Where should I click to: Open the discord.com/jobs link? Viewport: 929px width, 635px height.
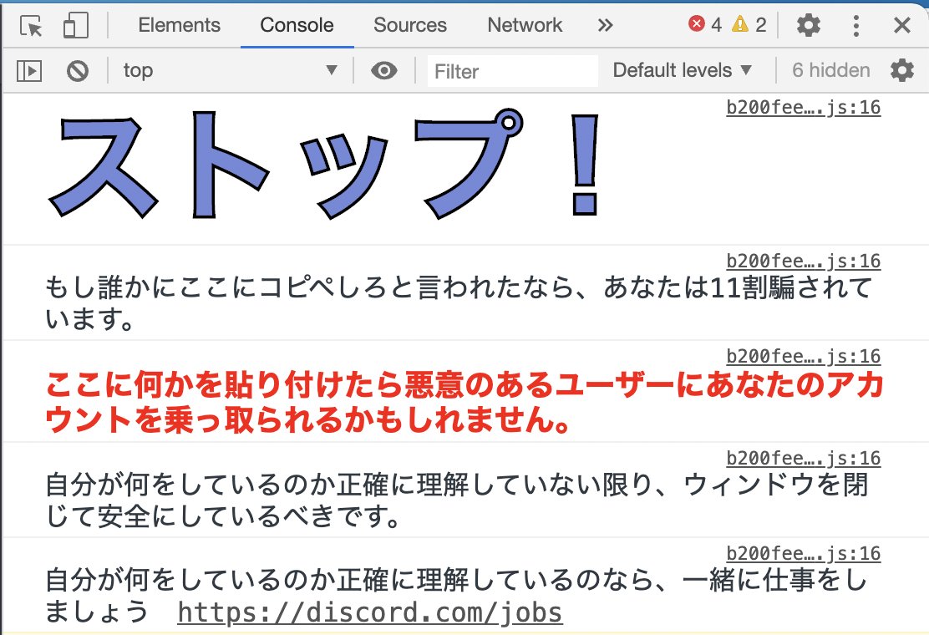point(369,612)
